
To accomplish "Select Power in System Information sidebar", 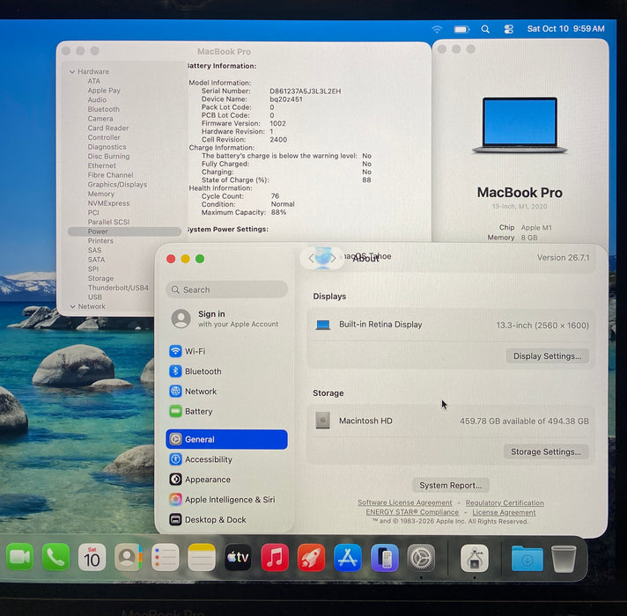I will pos(124,231).
